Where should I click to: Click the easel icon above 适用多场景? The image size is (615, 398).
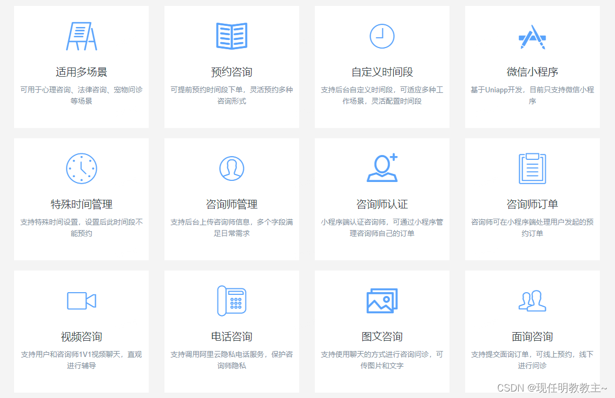tap(81, 36)
